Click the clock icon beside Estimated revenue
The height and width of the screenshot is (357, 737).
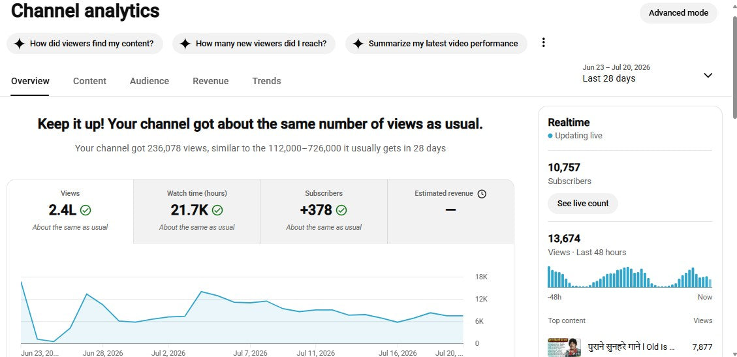click(x=482, y=194)
